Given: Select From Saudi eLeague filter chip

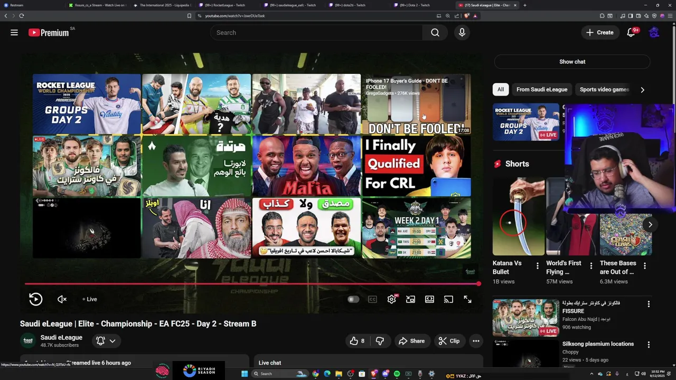Looking at the screenshot, I should (542, 89).
